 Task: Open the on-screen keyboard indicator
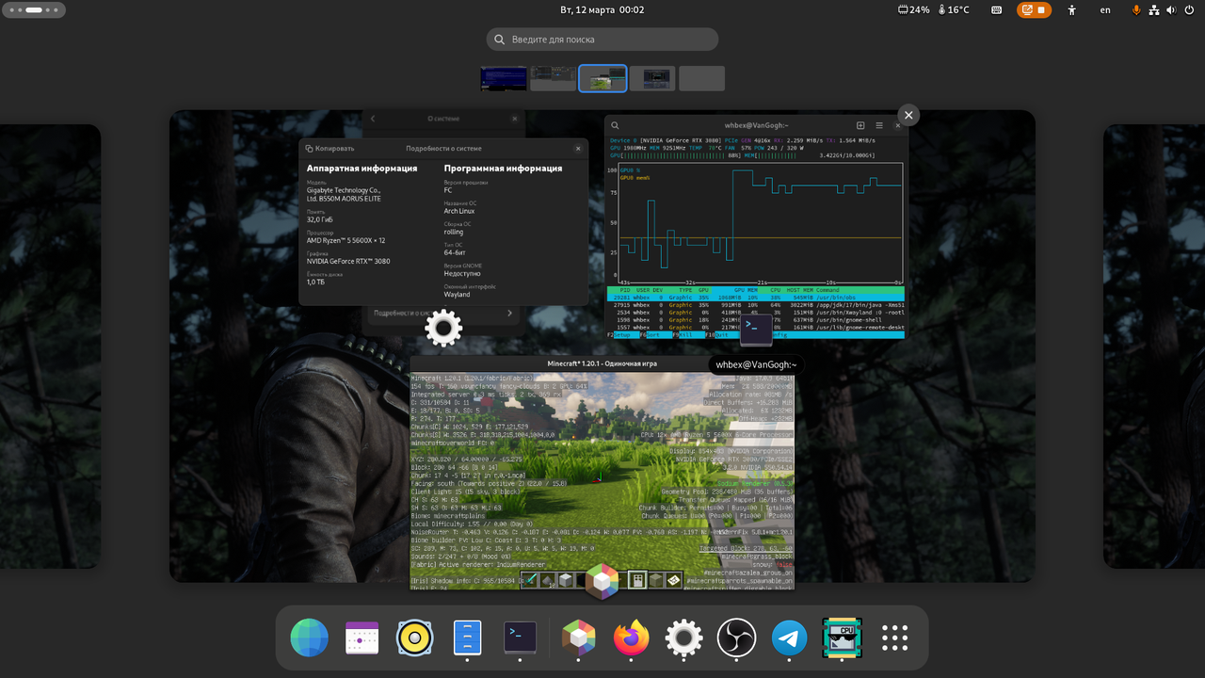[x=997, y=9]
